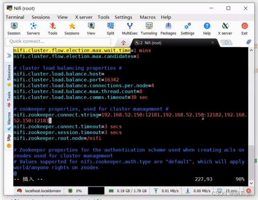Click the nifi.zookeeper.session.timeout=3 secs line
The height and width of the screenshot is (200, 258).
68,132
